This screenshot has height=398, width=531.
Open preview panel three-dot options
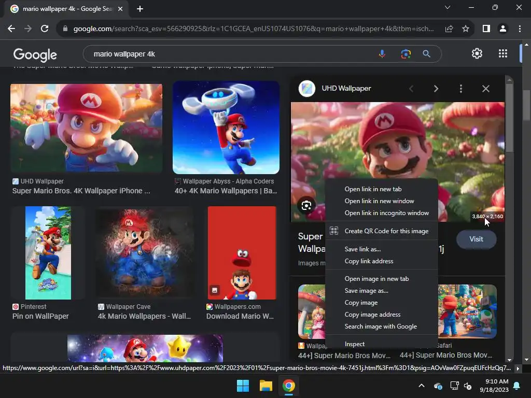pos(460,89)
